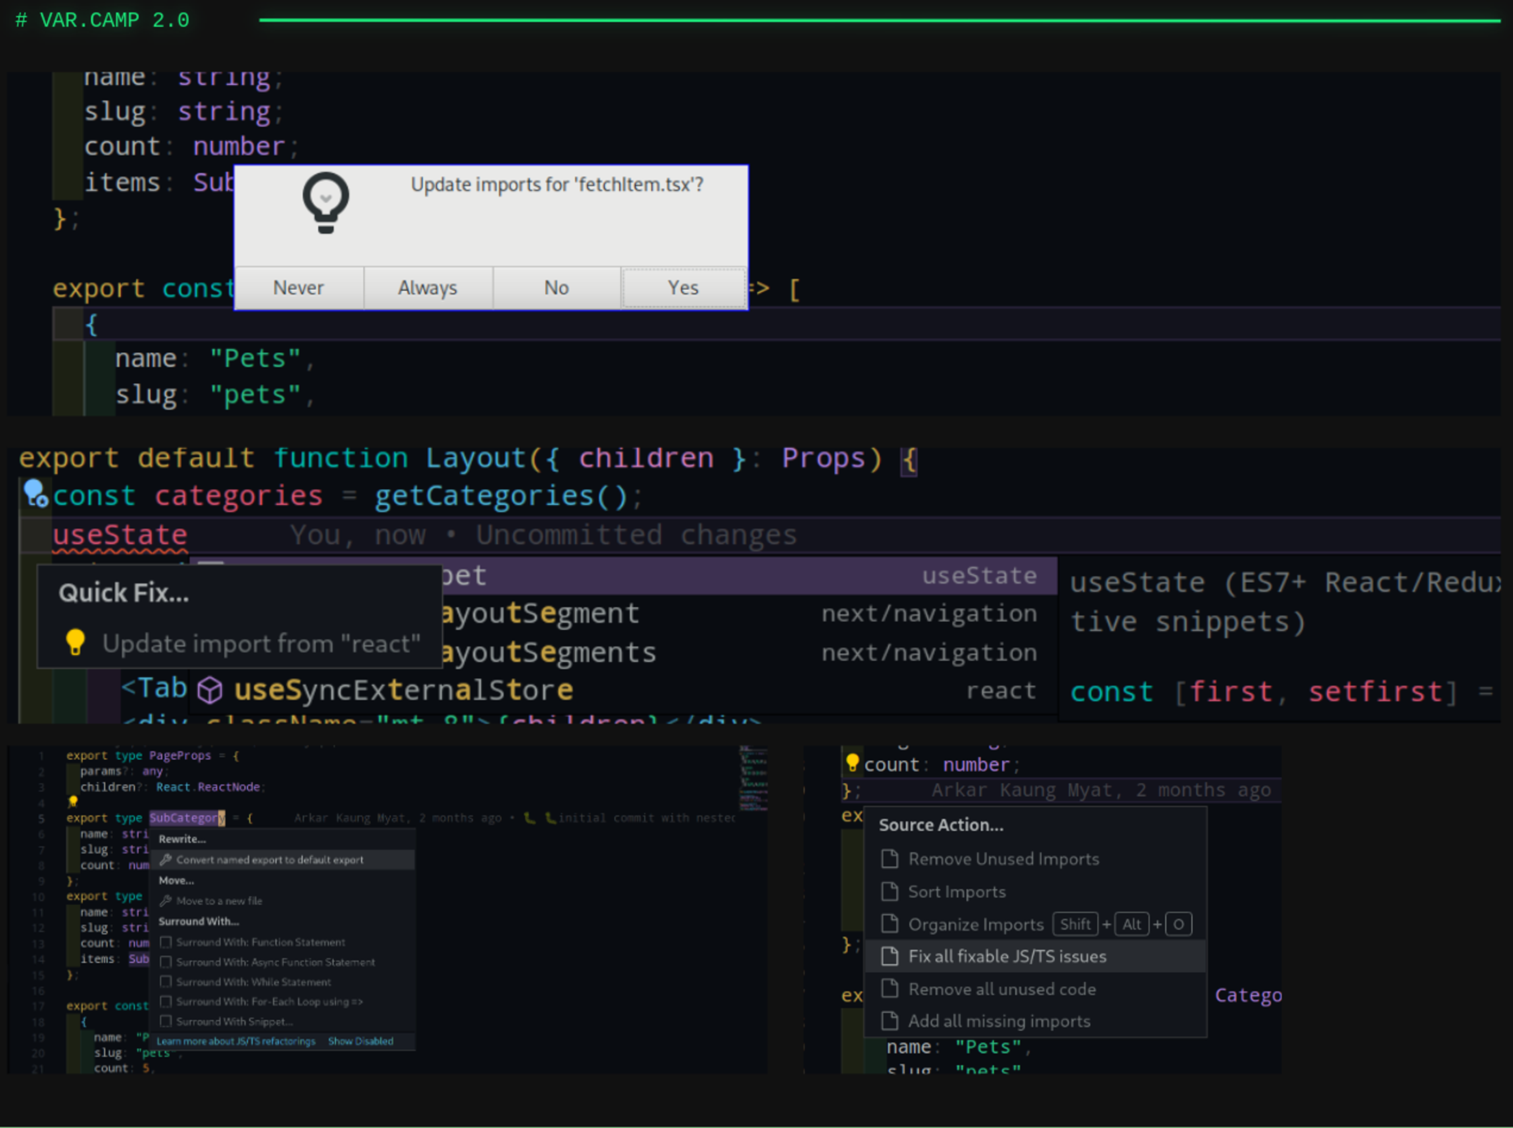This screenshot has width=1513, height=1128.
Task: Click file icon next to Sort Imports
Action: [x=890, y=892]
